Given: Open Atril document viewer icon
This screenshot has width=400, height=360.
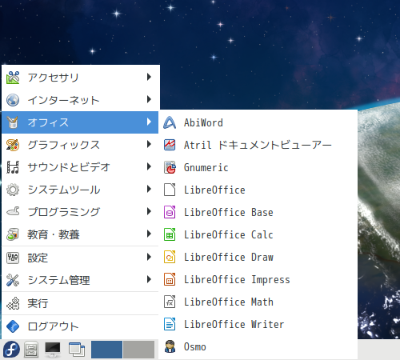Looking at the screenshot, I should pos(170,145).
